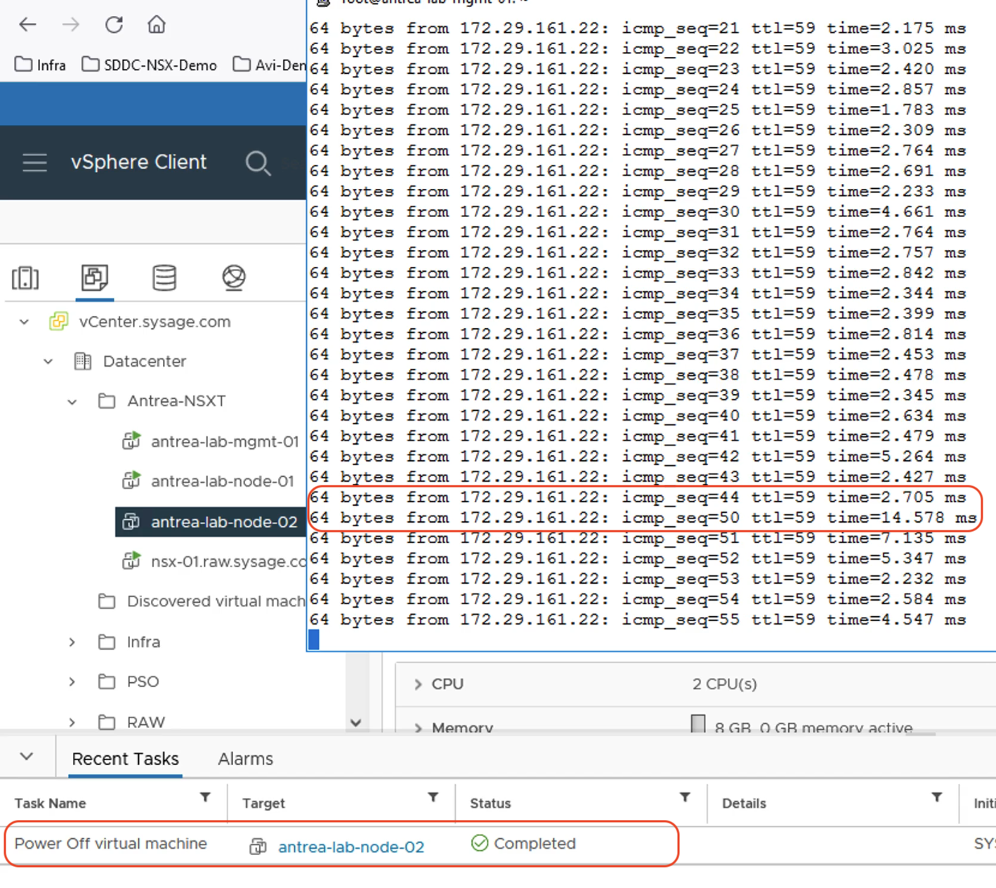Filter the Task Name column
The width and height of the screenshot is (996, 888).
(205, 797)
